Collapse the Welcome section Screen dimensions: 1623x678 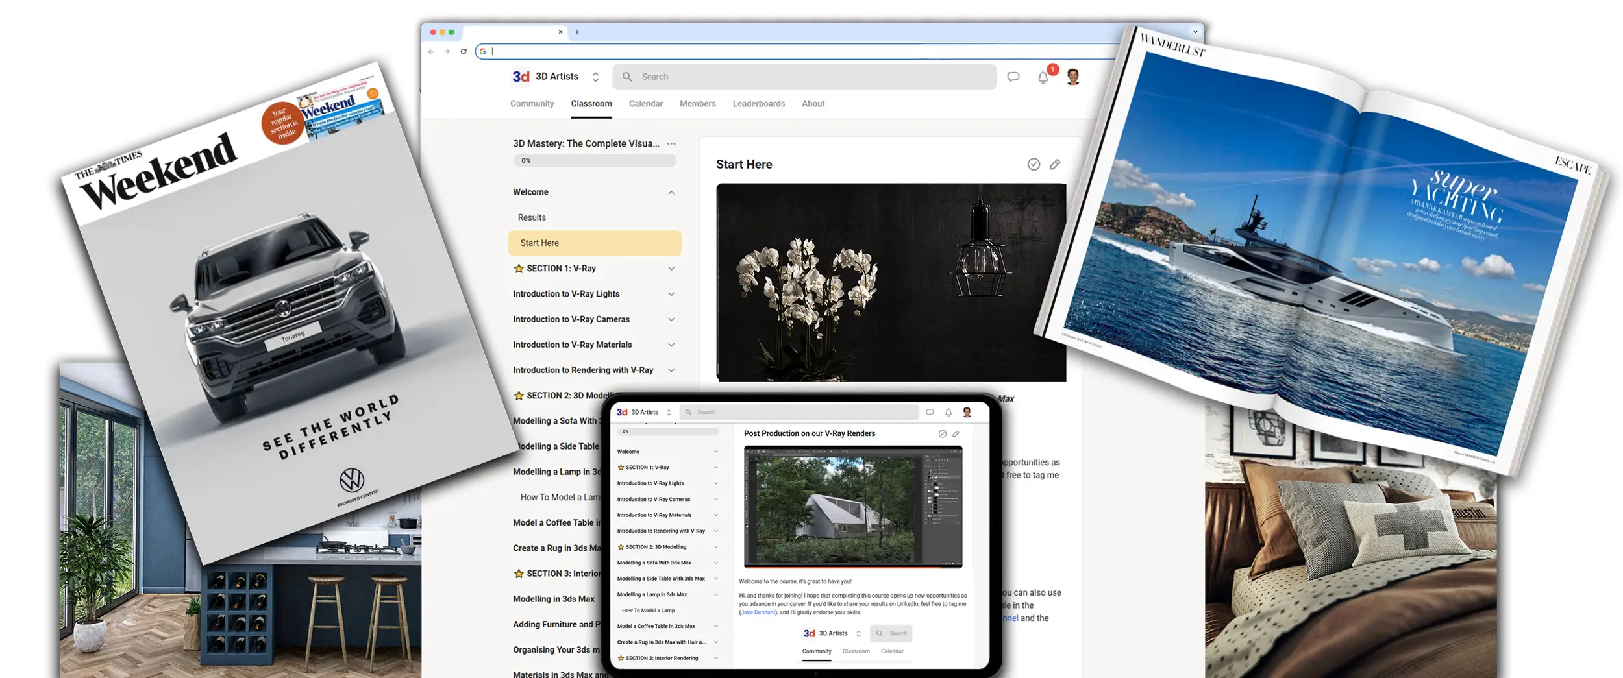pos(671,193)
